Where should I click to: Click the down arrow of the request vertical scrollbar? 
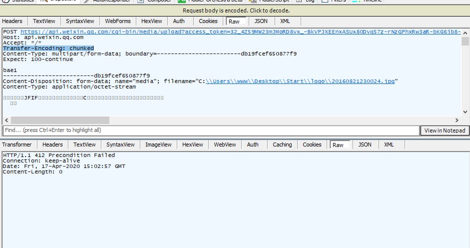466,111
